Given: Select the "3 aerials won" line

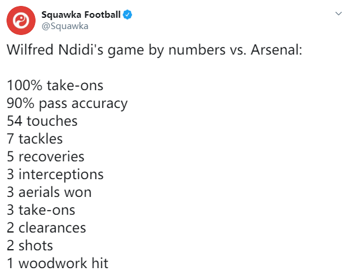Looking at the screenshot, I should (49, 192).
